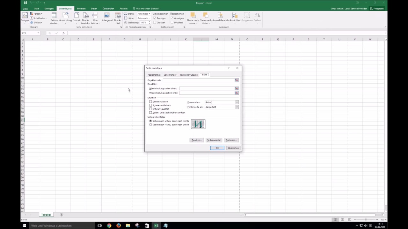Screen dimensions: 408x229
Task: Click the Drucken... button in dialog
Action: click(x=196, y=140)
